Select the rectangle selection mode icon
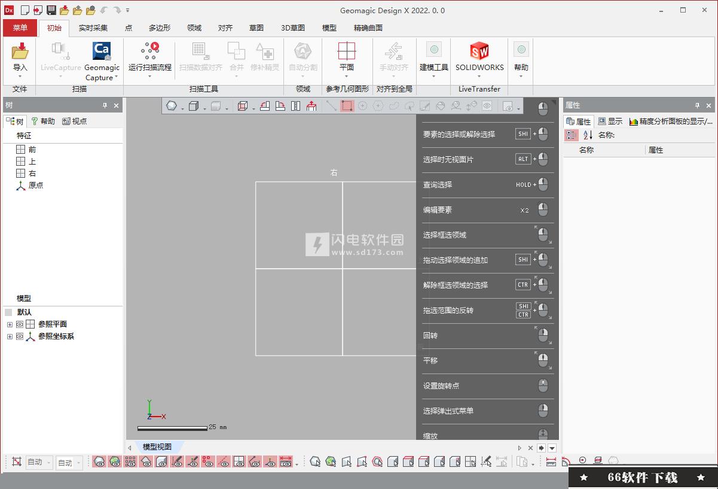The width and height of the screenshot is (718, 489). tap(347, 106)
